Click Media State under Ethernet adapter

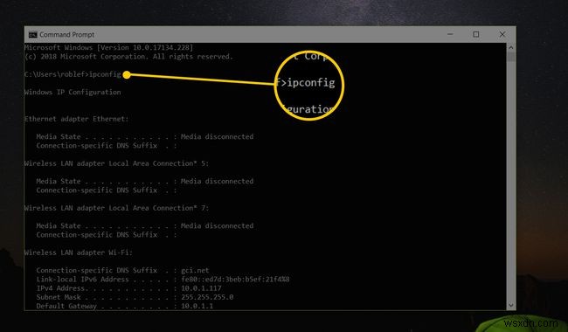click(145, 136)
